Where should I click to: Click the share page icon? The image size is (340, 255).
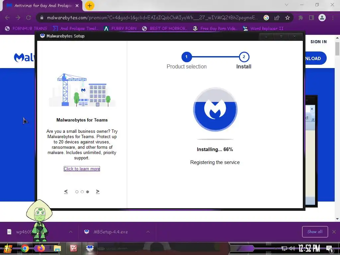[x=277, y=18]
